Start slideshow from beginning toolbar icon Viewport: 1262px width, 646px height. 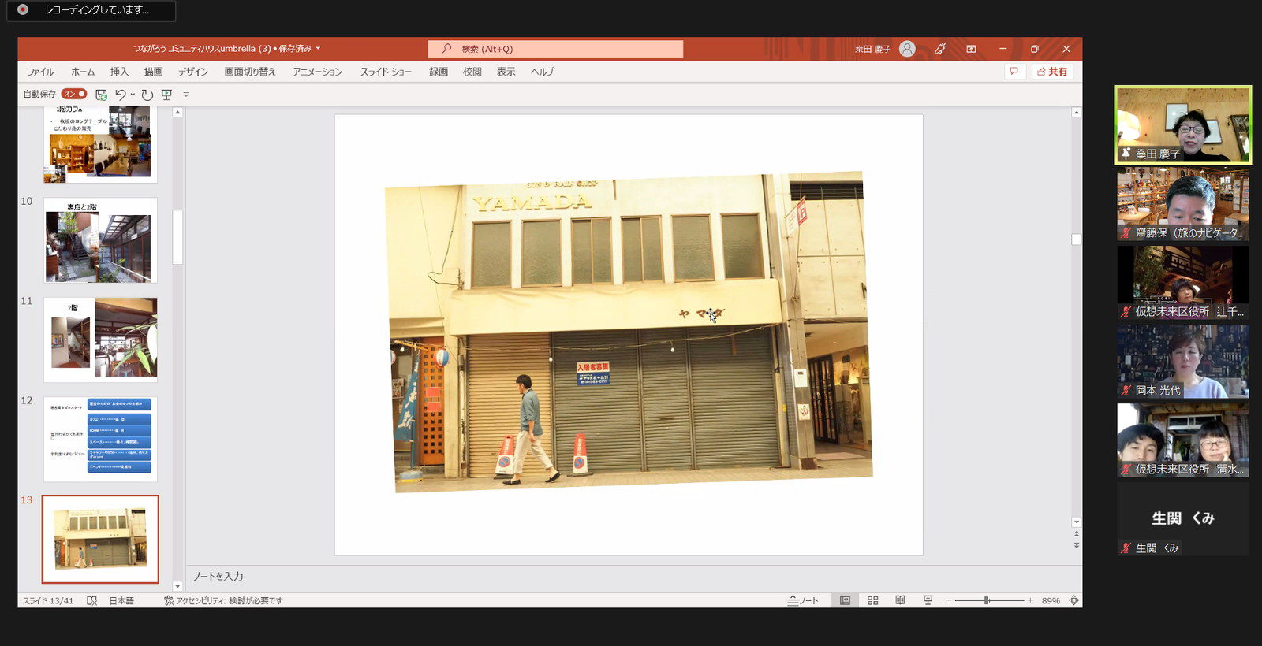point(166,95)
